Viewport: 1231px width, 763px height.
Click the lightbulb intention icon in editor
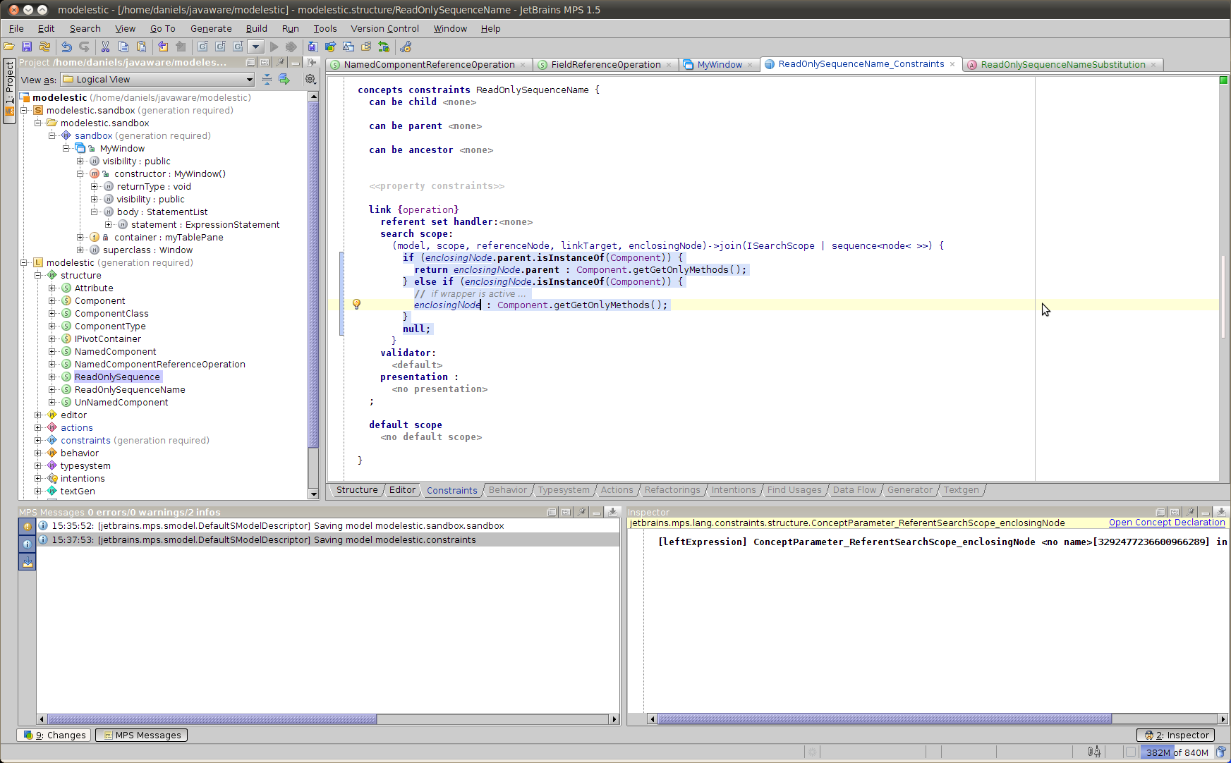[x=356, y=305]
